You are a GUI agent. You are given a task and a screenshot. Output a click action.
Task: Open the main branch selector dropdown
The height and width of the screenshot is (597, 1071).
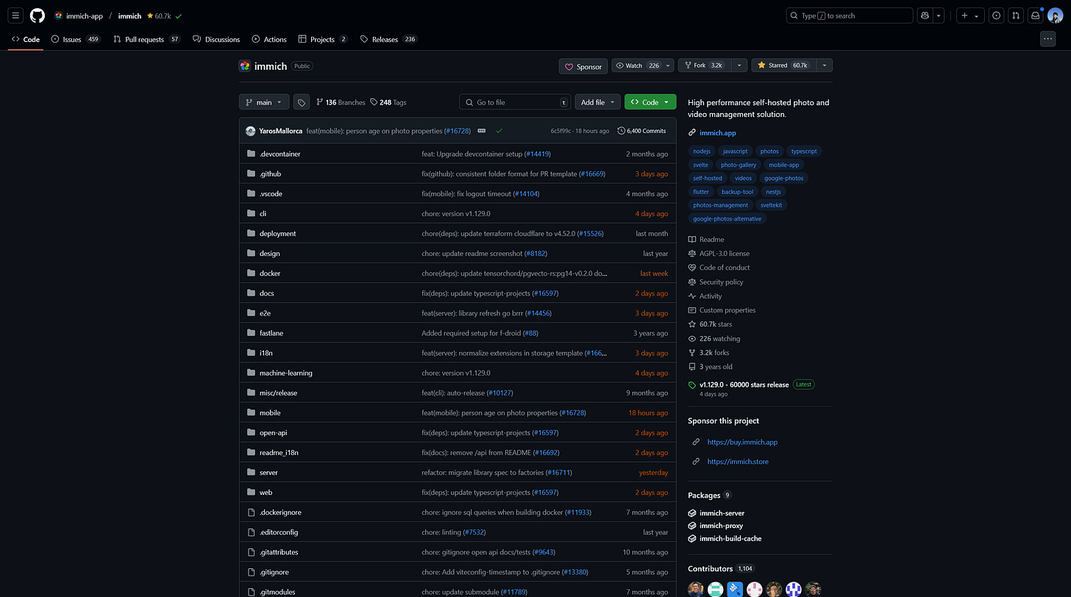point(263,102)
